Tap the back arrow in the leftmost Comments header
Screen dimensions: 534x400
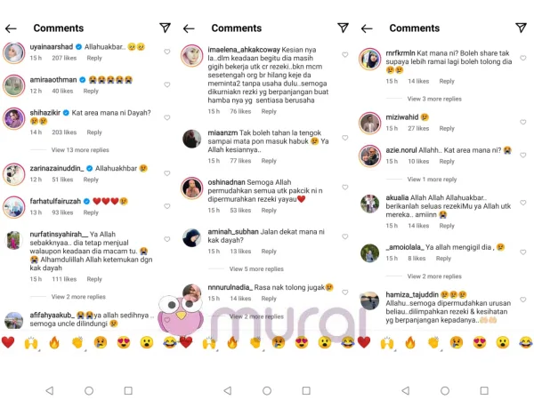11,28
